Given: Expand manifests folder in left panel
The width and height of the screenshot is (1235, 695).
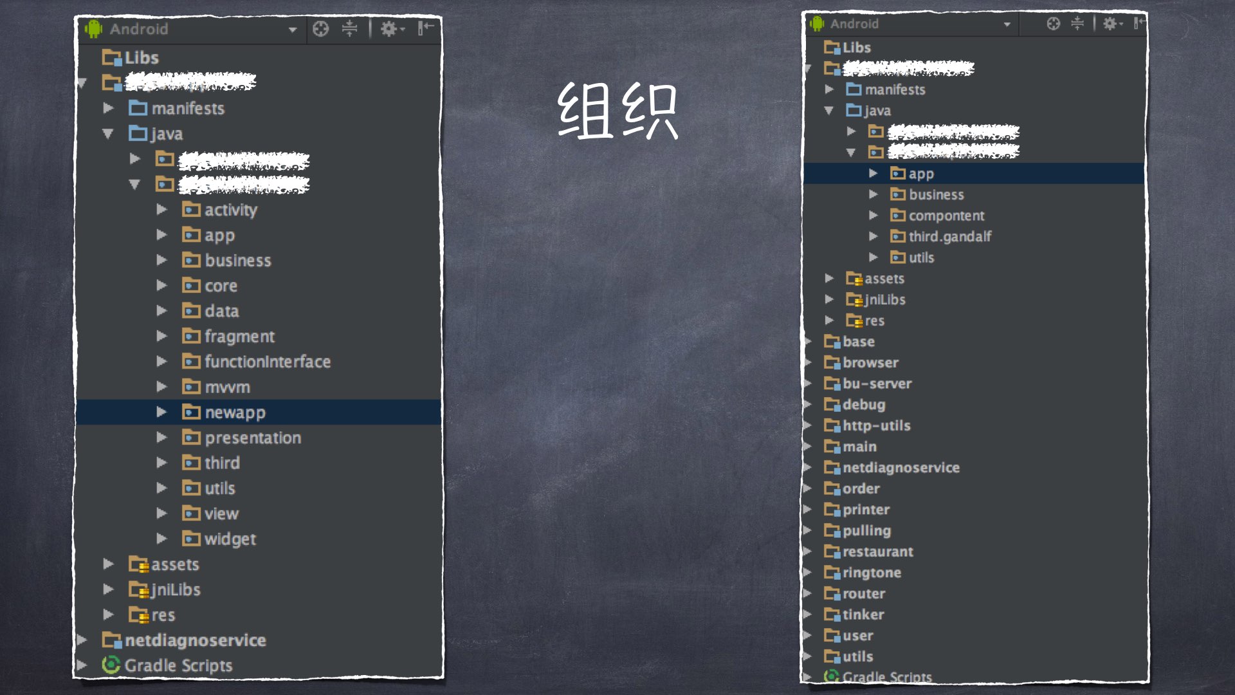Looking at the screenshot, I should [x=109, y=108].
